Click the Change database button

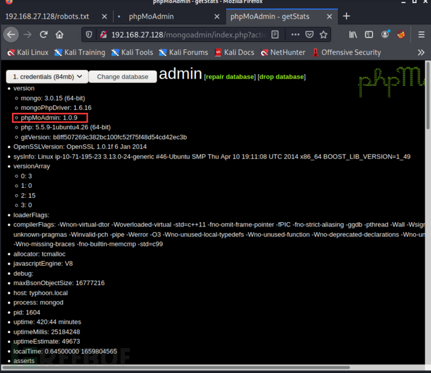click(x=122, y=77)
